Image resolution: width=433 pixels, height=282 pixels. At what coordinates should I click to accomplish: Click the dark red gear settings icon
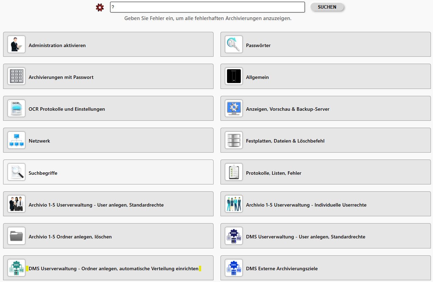[100, 7]
